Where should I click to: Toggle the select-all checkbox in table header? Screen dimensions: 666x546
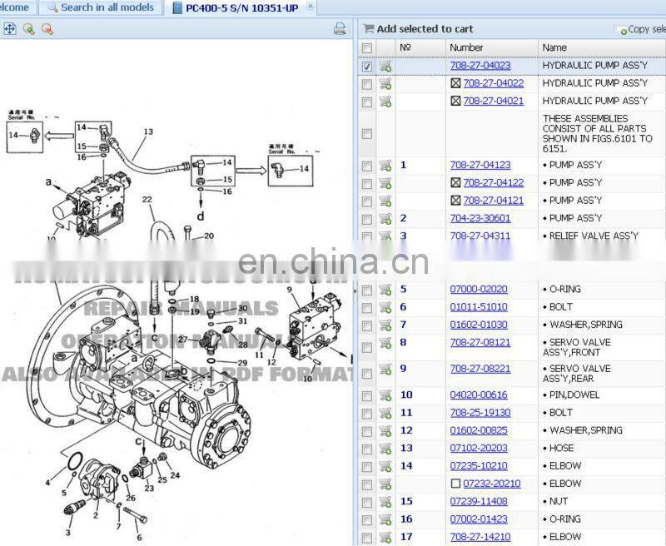point(367,48)
